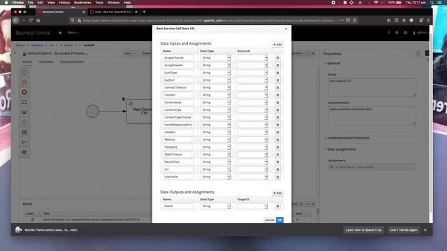
Task: Switch to the Documentation tab
Action: [x=72, y=62]
